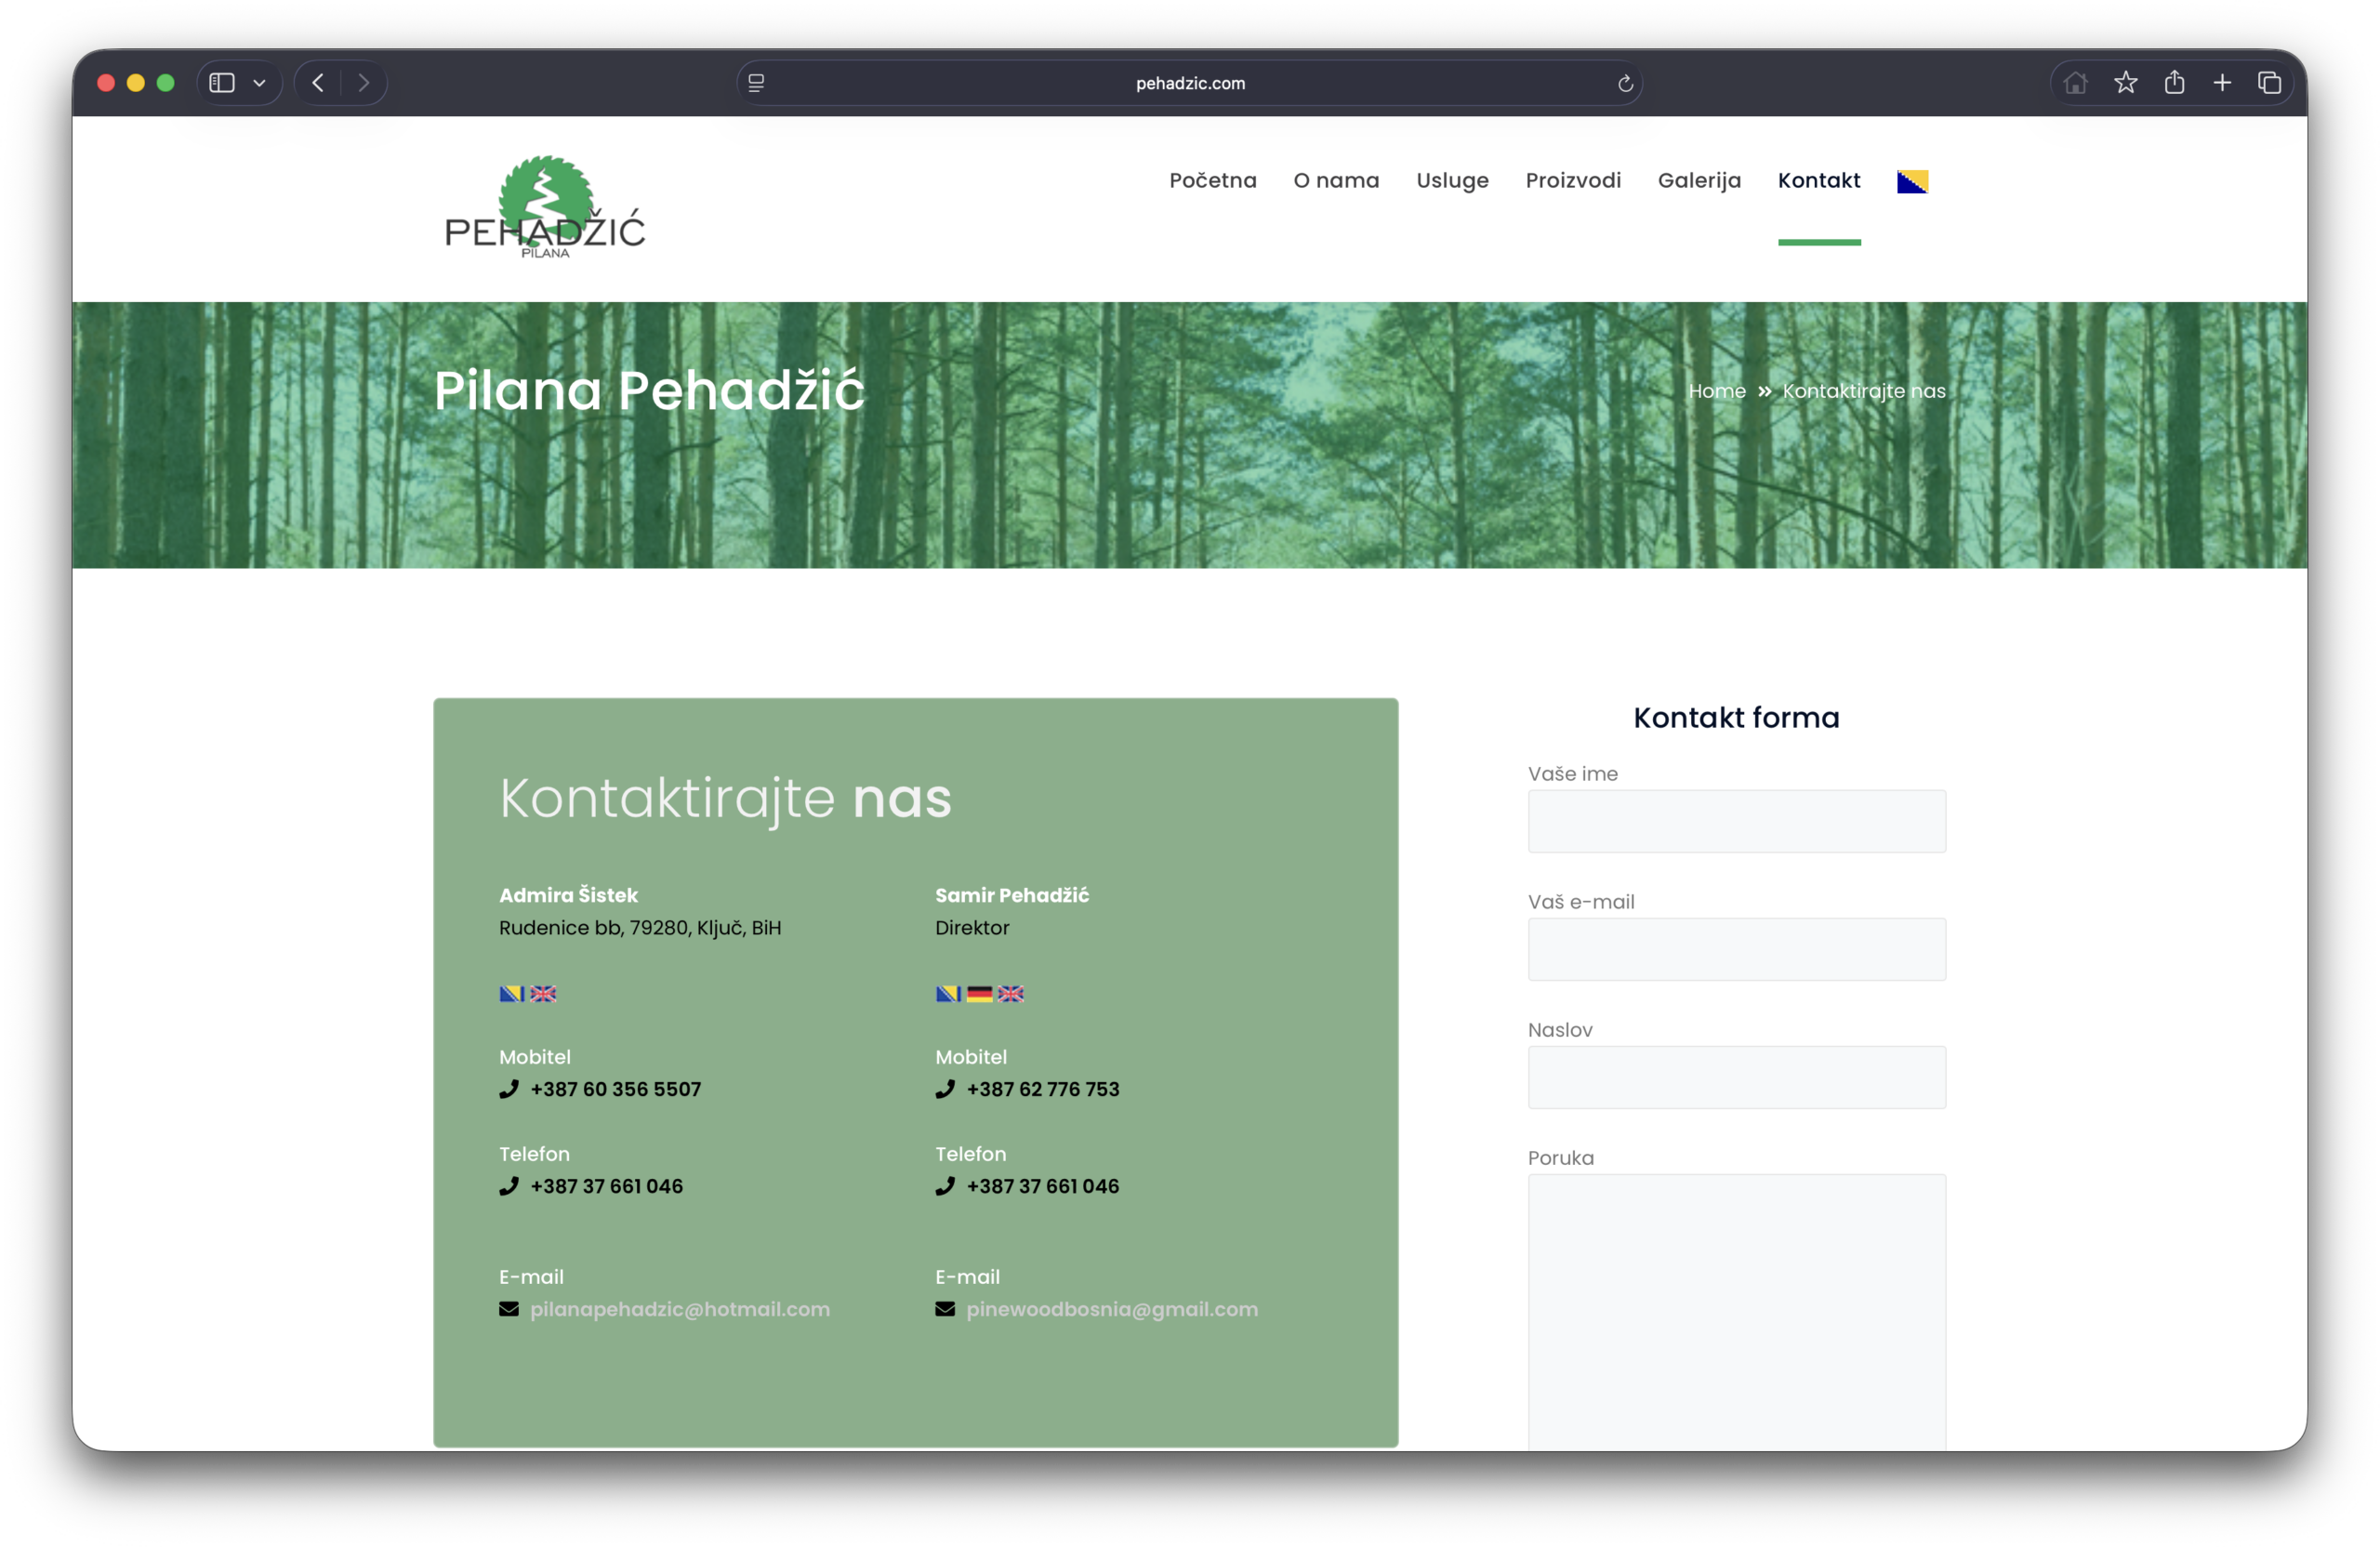This screenshot has height=1547, width=2380.
Task: Add bookmark using the star icon
Action: pyautogui.click(x=2125, y=83)
